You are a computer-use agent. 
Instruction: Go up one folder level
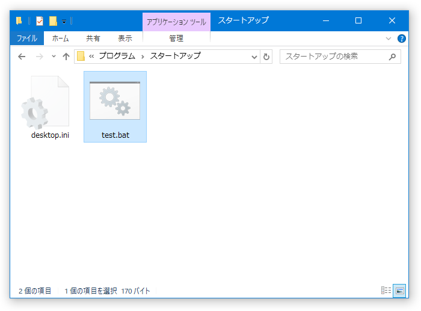tap(66, 57)
